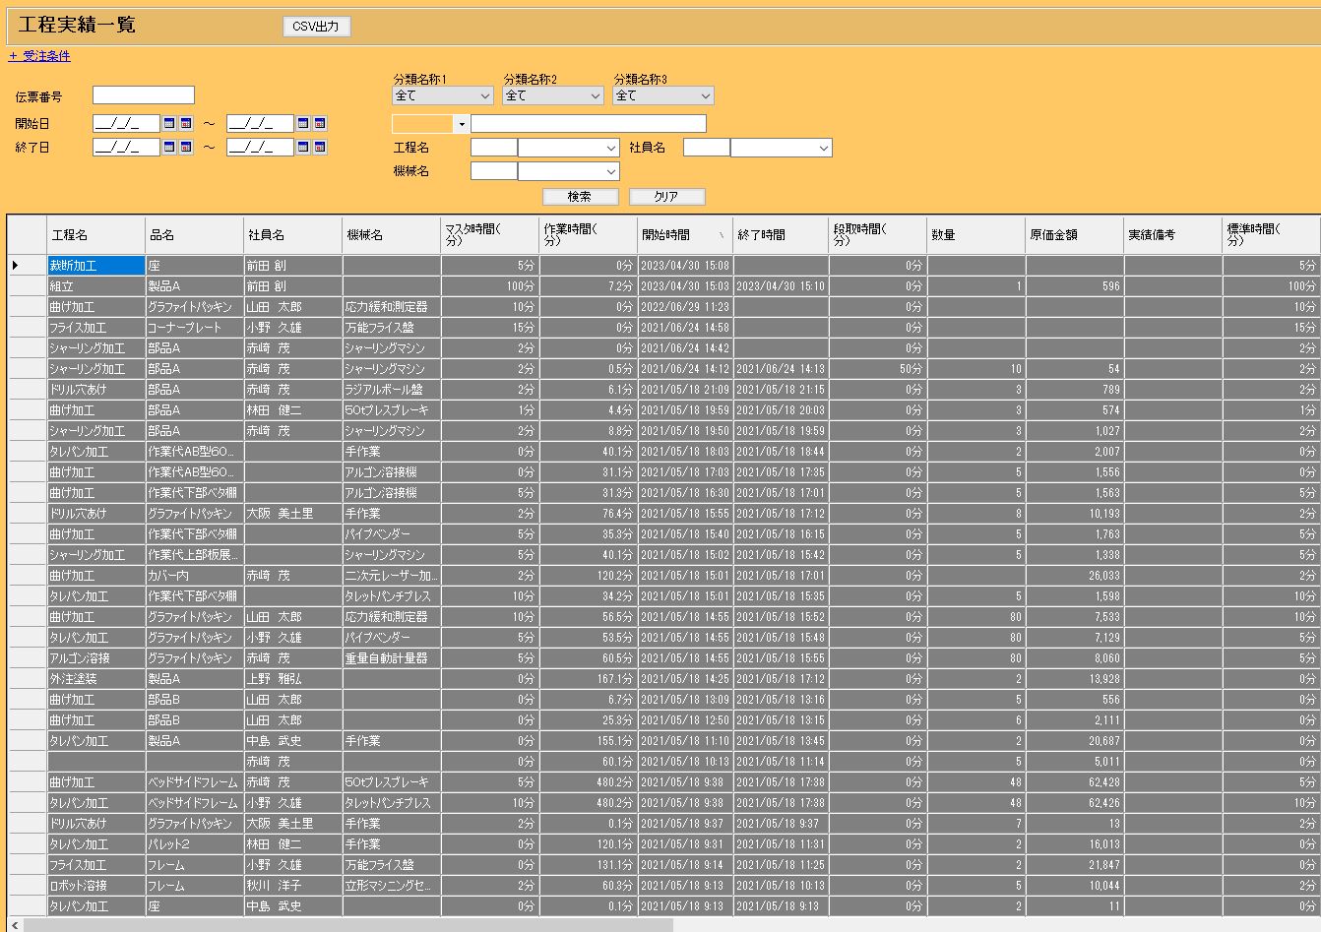The image size is (1321, 932).
Task: Sort by 工程名 column header
Action: (x=96, y=235)
